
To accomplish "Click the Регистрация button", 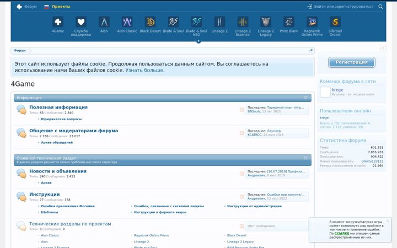I will [x=352, y=62].
